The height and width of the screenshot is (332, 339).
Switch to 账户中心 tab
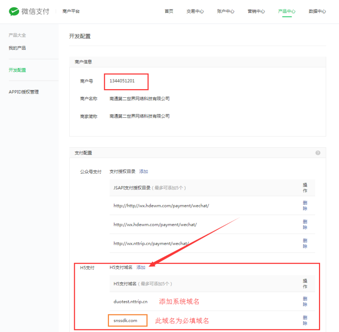pos(225,11)
